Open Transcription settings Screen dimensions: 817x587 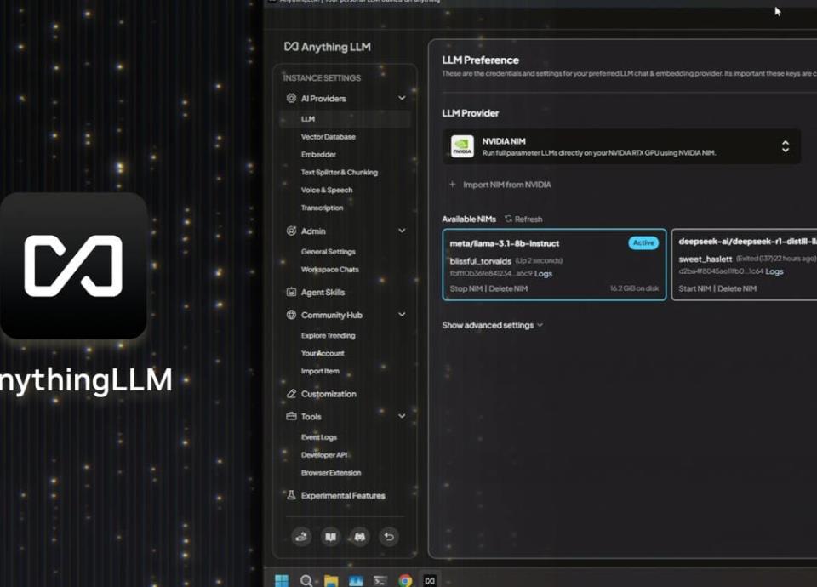click(322, 208)
